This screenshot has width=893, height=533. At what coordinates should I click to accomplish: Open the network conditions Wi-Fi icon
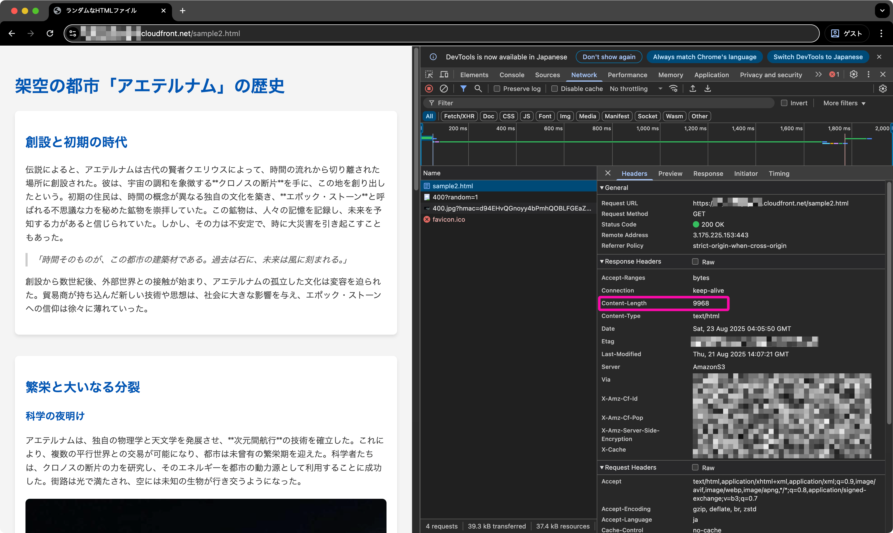pyautogui.click(x=673, y=88)
